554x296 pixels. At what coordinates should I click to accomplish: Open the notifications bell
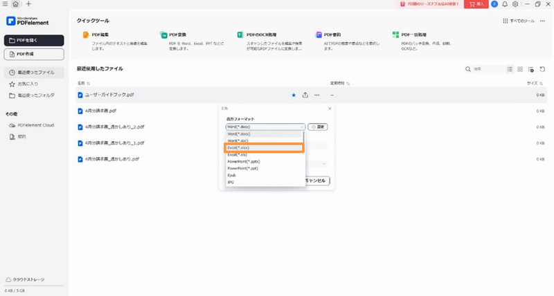pos(505,4)
